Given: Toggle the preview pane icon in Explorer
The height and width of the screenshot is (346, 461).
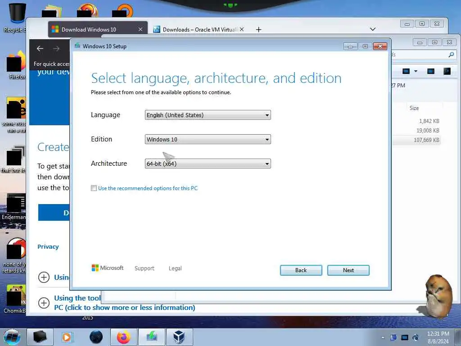Looking at the screenshot, I should pos(431,71).
